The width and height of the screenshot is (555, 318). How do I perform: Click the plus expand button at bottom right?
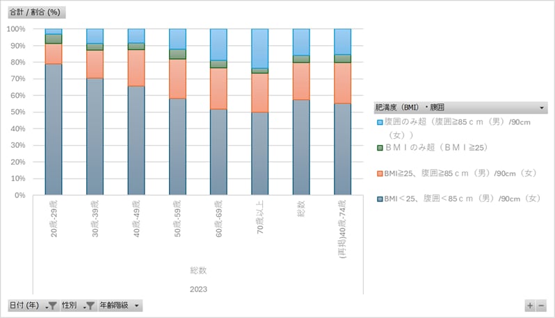530,306
